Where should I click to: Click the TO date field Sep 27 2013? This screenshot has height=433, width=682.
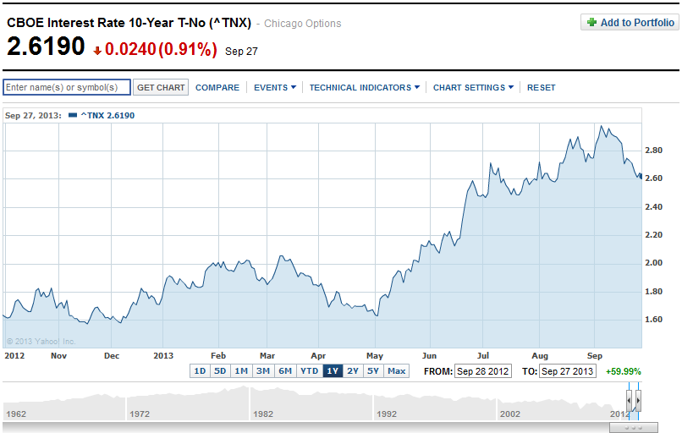[567, 371]
